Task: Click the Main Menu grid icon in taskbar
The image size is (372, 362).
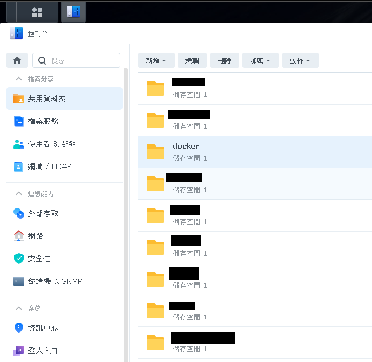Action: pyautogui.click(x=37, y=12)
